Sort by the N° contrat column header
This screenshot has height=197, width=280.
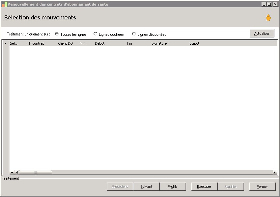pos(36,43)
